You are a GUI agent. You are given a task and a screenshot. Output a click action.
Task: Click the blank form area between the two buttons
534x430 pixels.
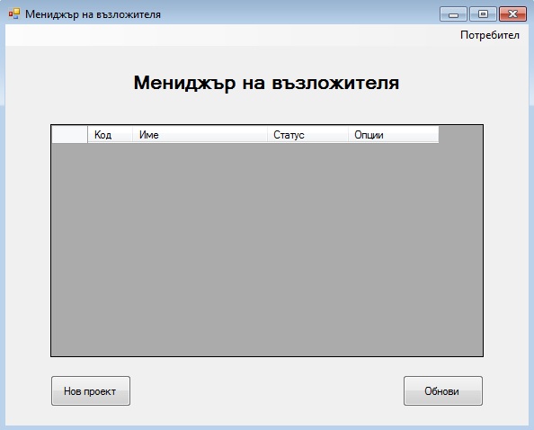267,390
